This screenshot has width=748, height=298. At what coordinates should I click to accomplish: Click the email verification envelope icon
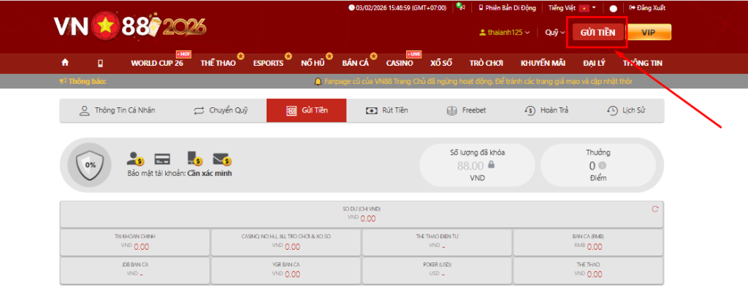coord(221,158)
